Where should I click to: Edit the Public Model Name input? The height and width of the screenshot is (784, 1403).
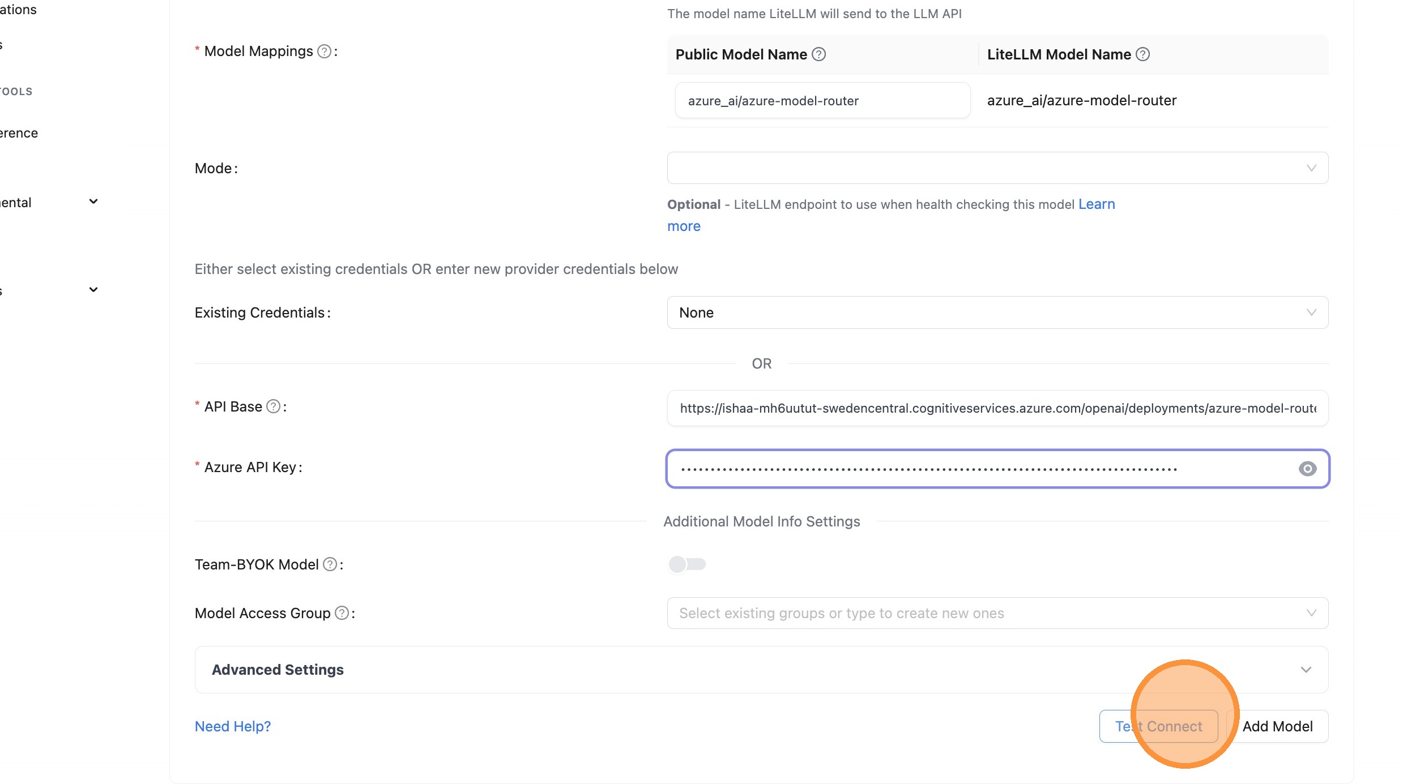(x=822, y=101)
